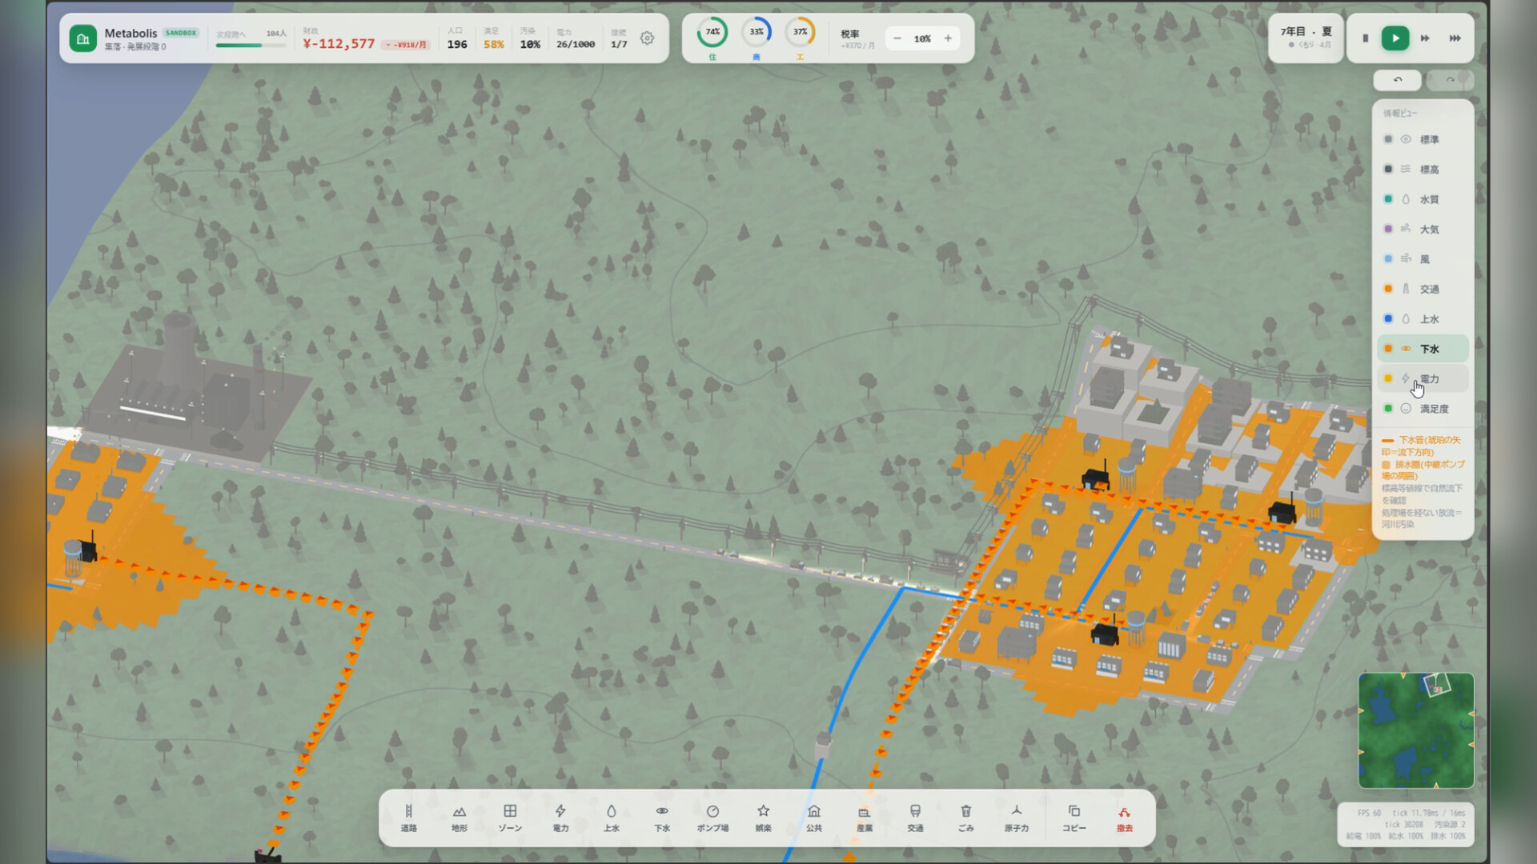Decrease tax rate with minus button
Screen dimensions: 1537x864
point(897,38)
